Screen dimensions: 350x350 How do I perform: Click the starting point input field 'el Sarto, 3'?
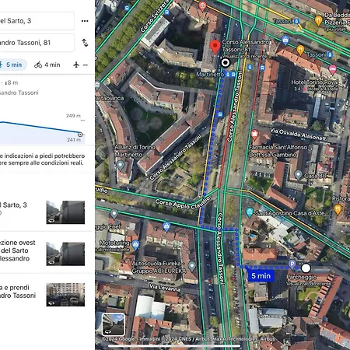pos(37,21)
